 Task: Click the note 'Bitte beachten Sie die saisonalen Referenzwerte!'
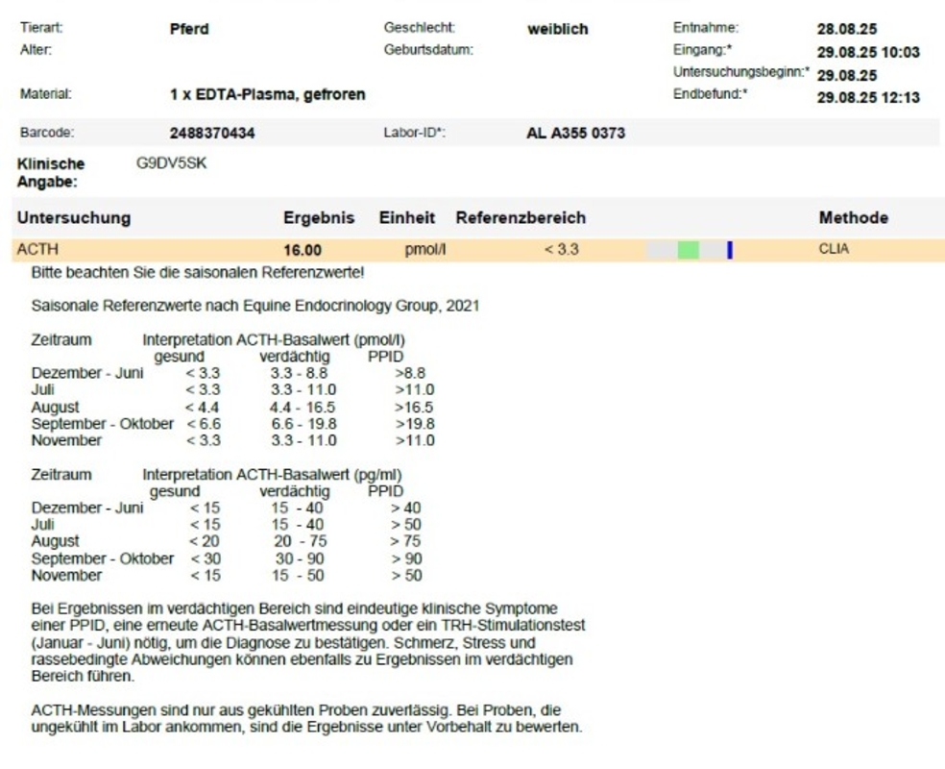pyautogui.click(x=198, y=273)
